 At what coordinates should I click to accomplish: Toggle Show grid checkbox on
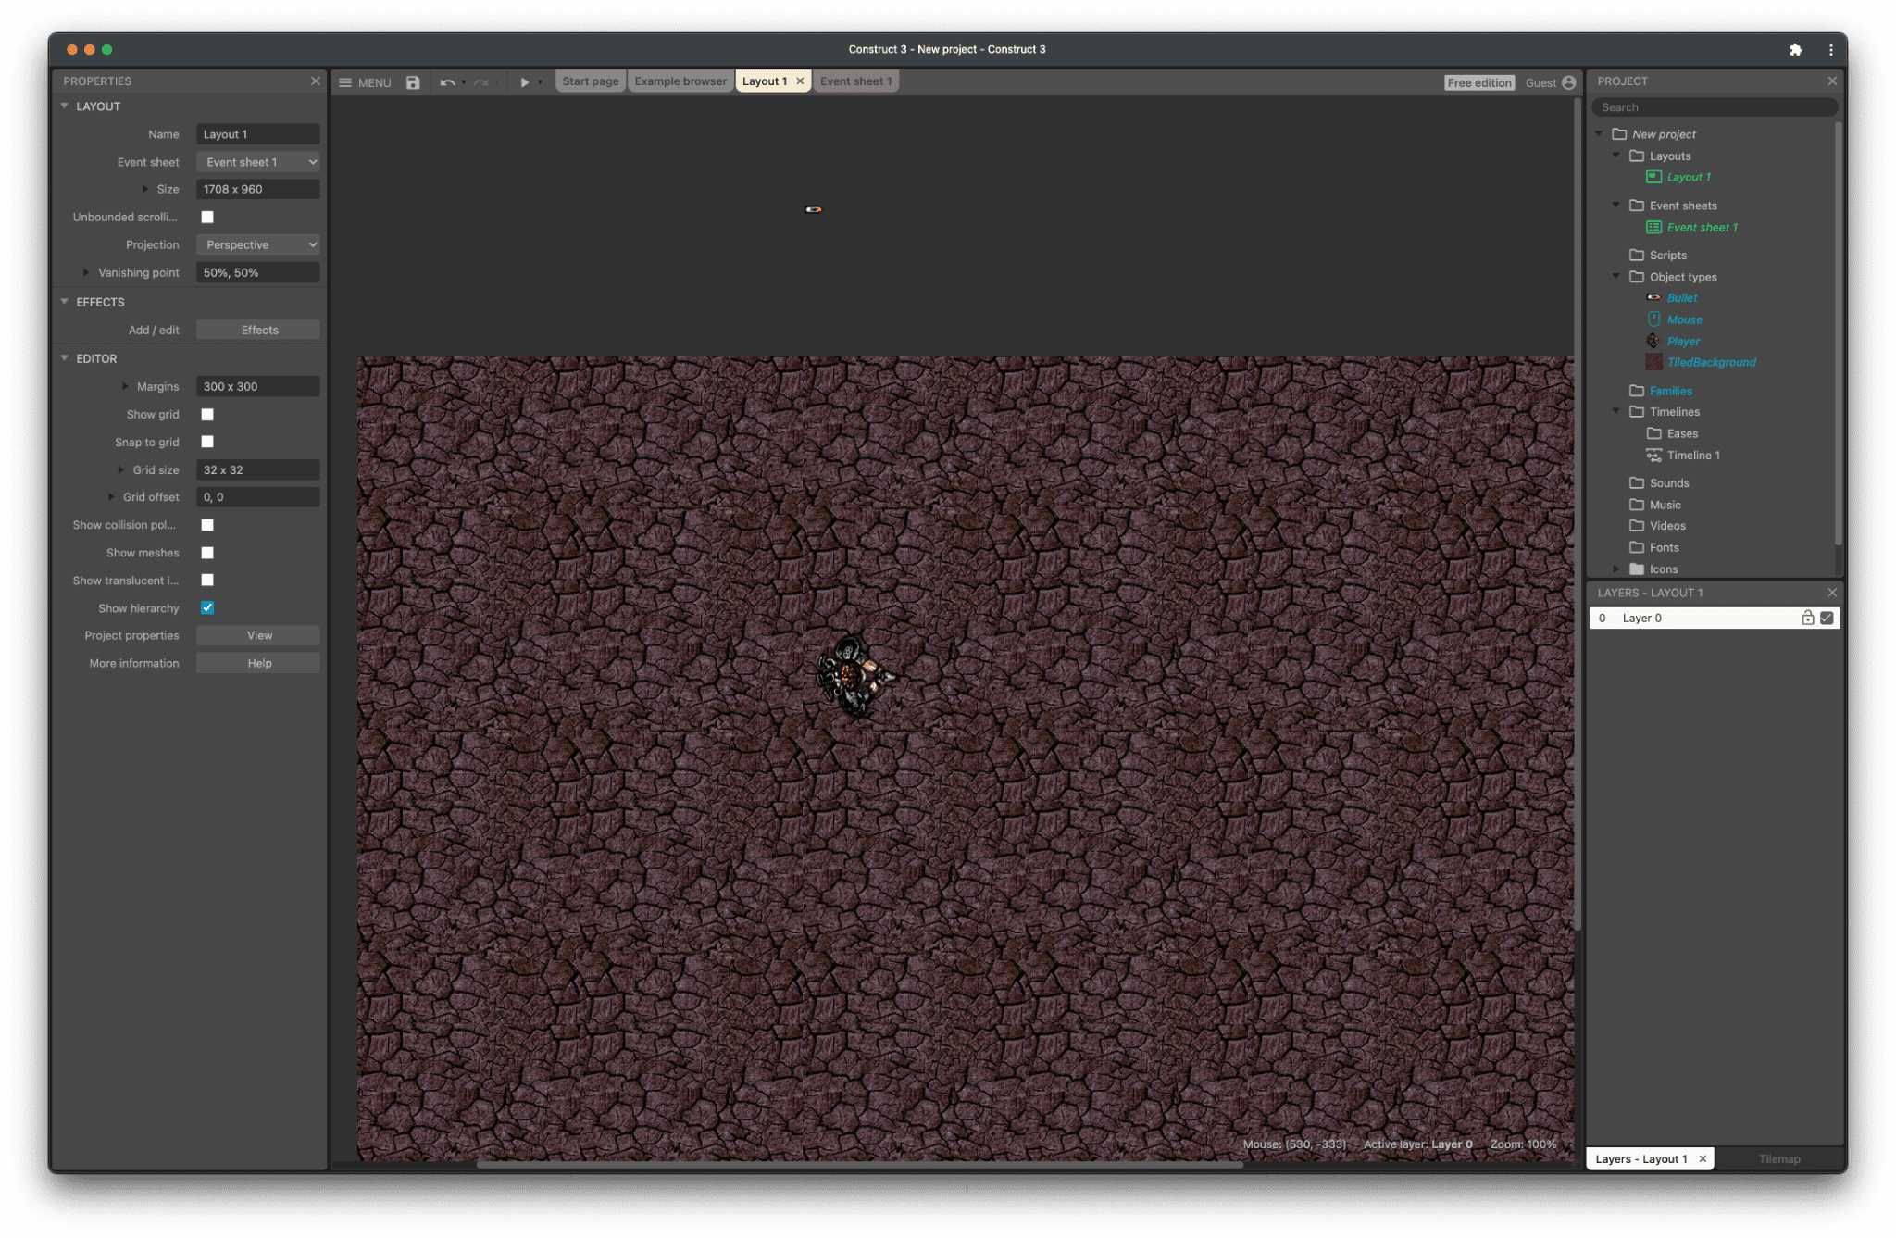[207, 413]
